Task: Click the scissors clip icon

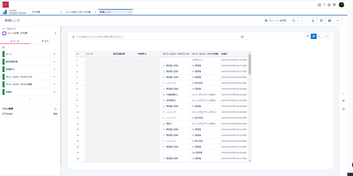Action: (x=313, y=21)
